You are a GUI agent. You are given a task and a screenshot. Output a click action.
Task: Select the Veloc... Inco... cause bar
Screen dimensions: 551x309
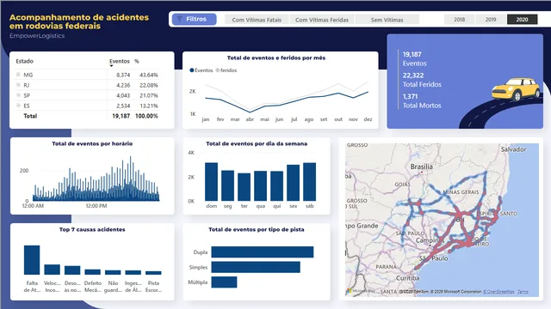coord(52,269)
